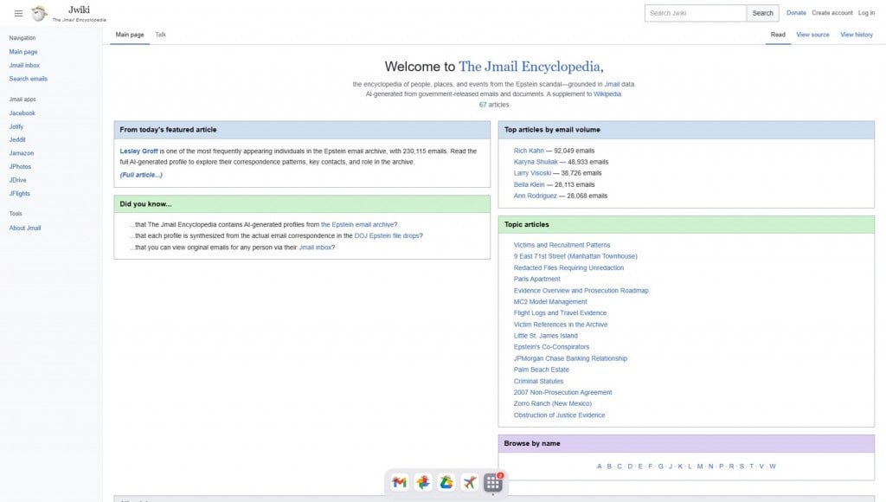Viewport: 886px width, 502px height.
Task: Open the JDrive triangle icon in dock
Action: coord(446,483)
